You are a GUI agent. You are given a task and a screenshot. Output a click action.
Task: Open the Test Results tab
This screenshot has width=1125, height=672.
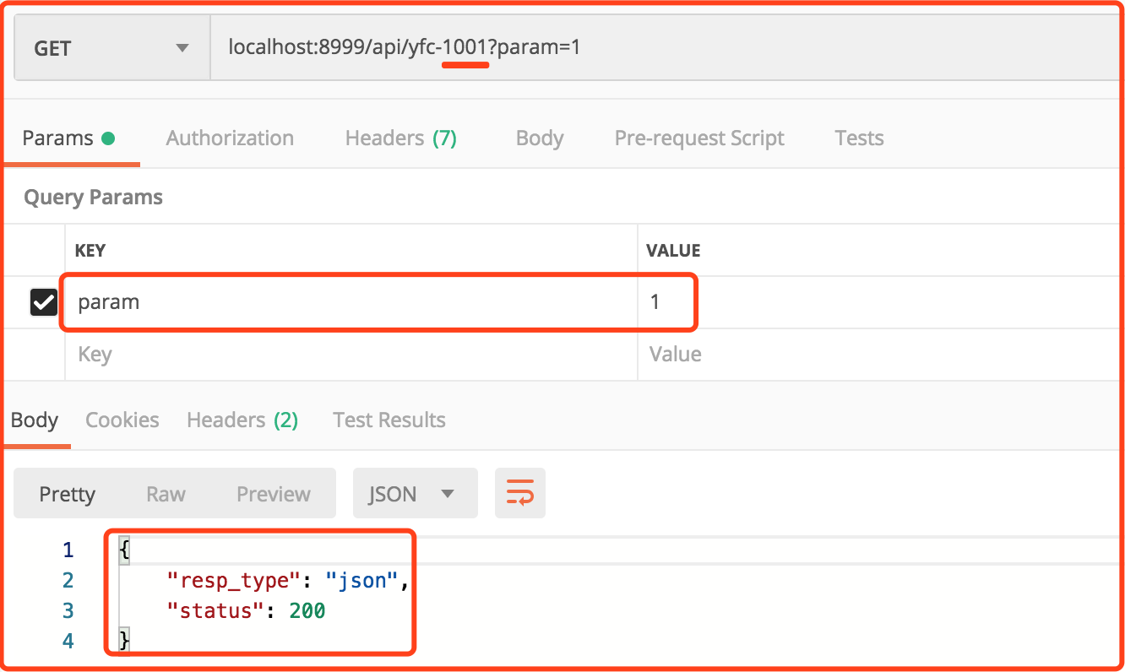click(x=389, y=420)
